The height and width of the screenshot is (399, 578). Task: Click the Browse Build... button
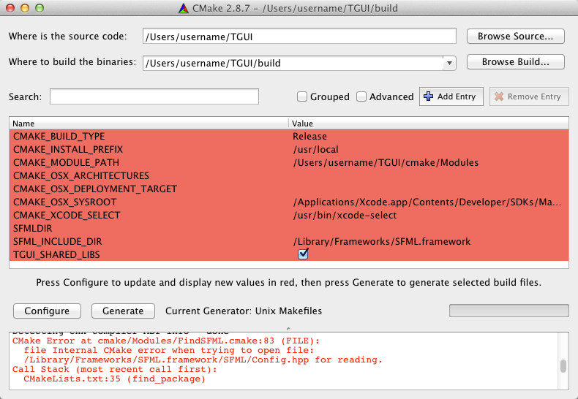coord(515,61)
